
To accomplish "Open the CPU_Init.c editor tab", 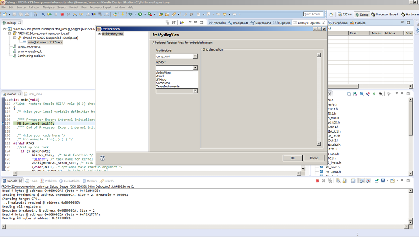I will (x=33, y=94).
